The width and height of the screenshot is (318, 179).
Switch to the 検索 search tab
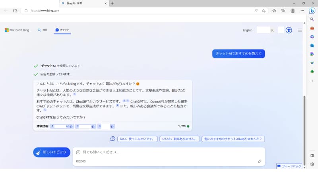(x=43, y=30)
